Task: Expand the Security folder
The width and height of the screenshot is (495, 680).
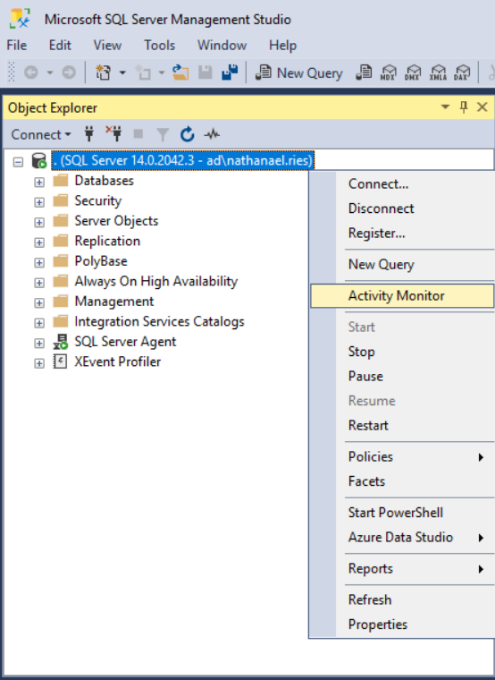Action: click(x=39, y=202)
